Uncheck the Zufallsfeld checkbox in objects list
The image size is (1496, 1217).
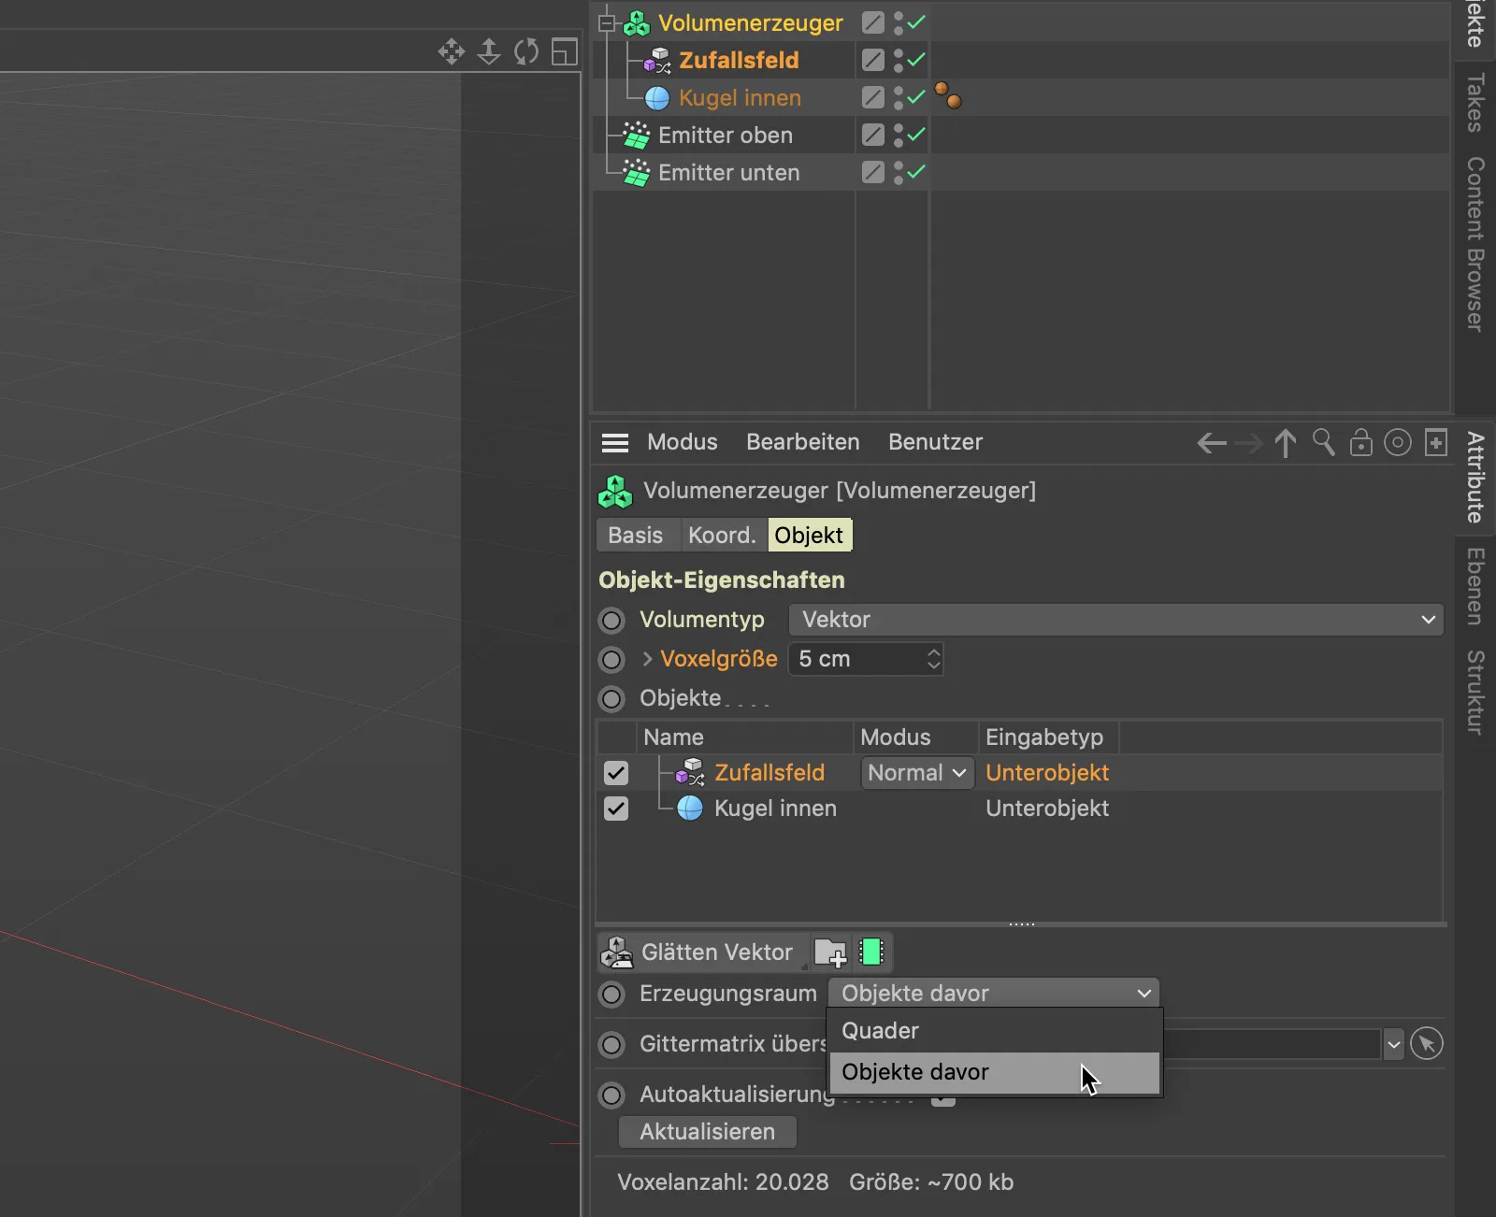[x=616, y=773]
